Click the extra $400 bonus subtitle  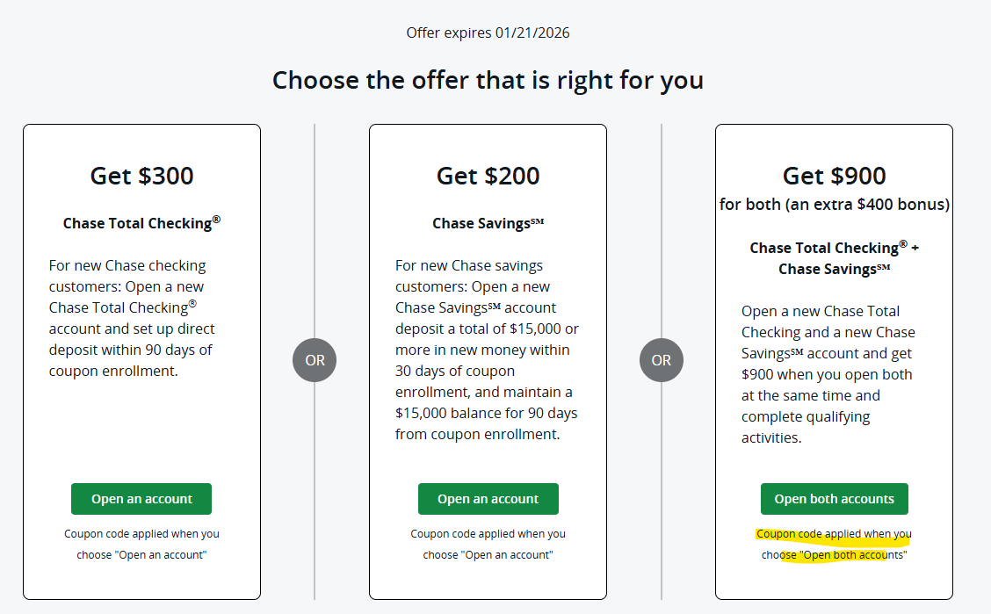pos(834,205)
